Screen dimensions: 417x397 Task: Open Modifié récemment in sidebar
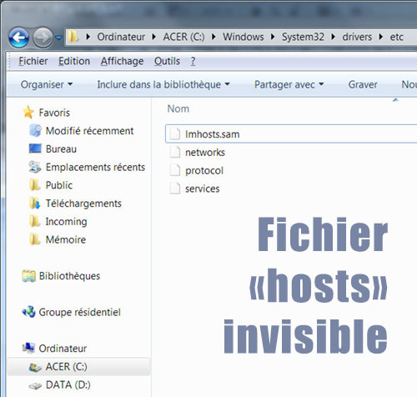click(x=89, y=131)
